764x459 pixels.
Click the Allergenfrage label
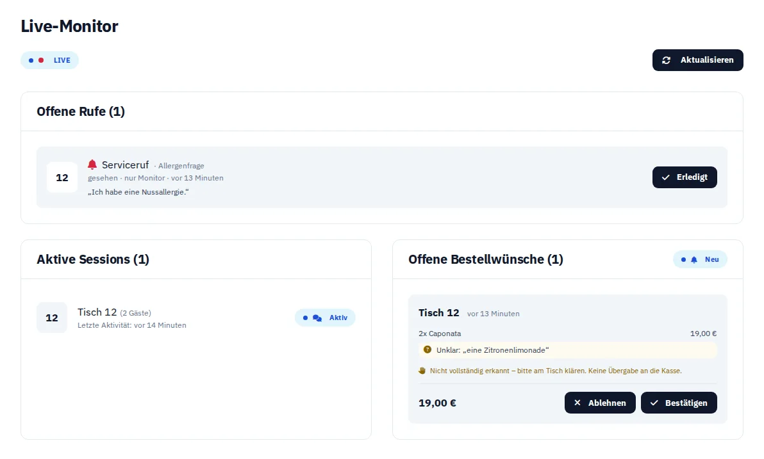click(x=181, y=166)
